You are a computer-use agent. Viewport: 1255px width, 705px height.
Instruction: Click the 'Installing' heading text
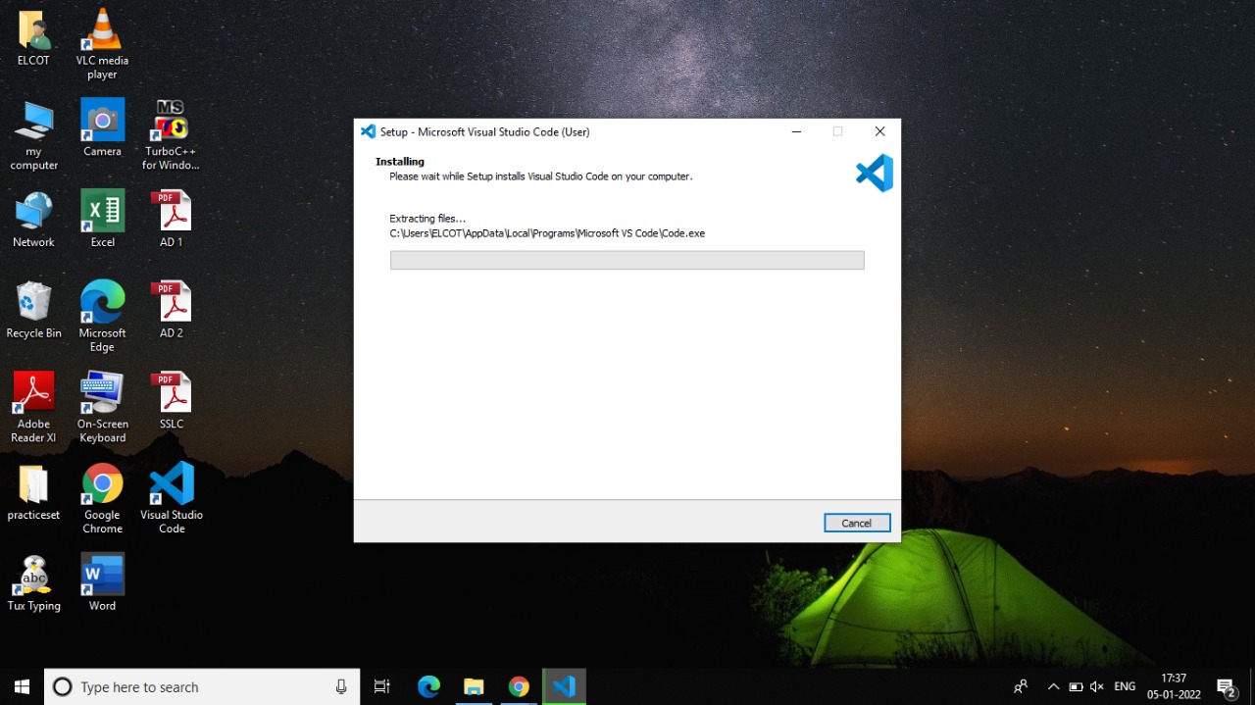coord(400,162)
